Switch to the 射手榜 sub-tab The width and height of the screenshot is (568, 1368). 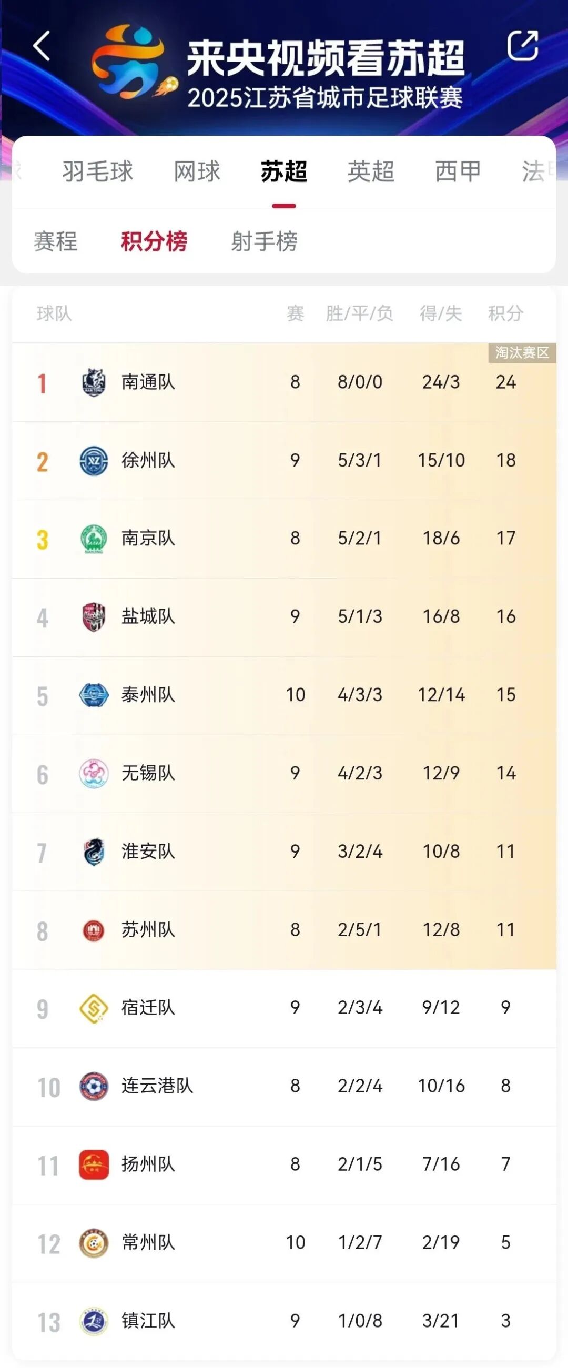[265, 241]
